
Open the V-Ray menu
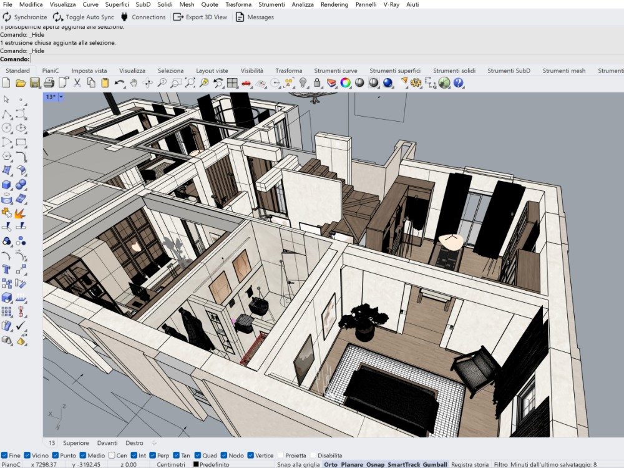(x=391, y=4)
